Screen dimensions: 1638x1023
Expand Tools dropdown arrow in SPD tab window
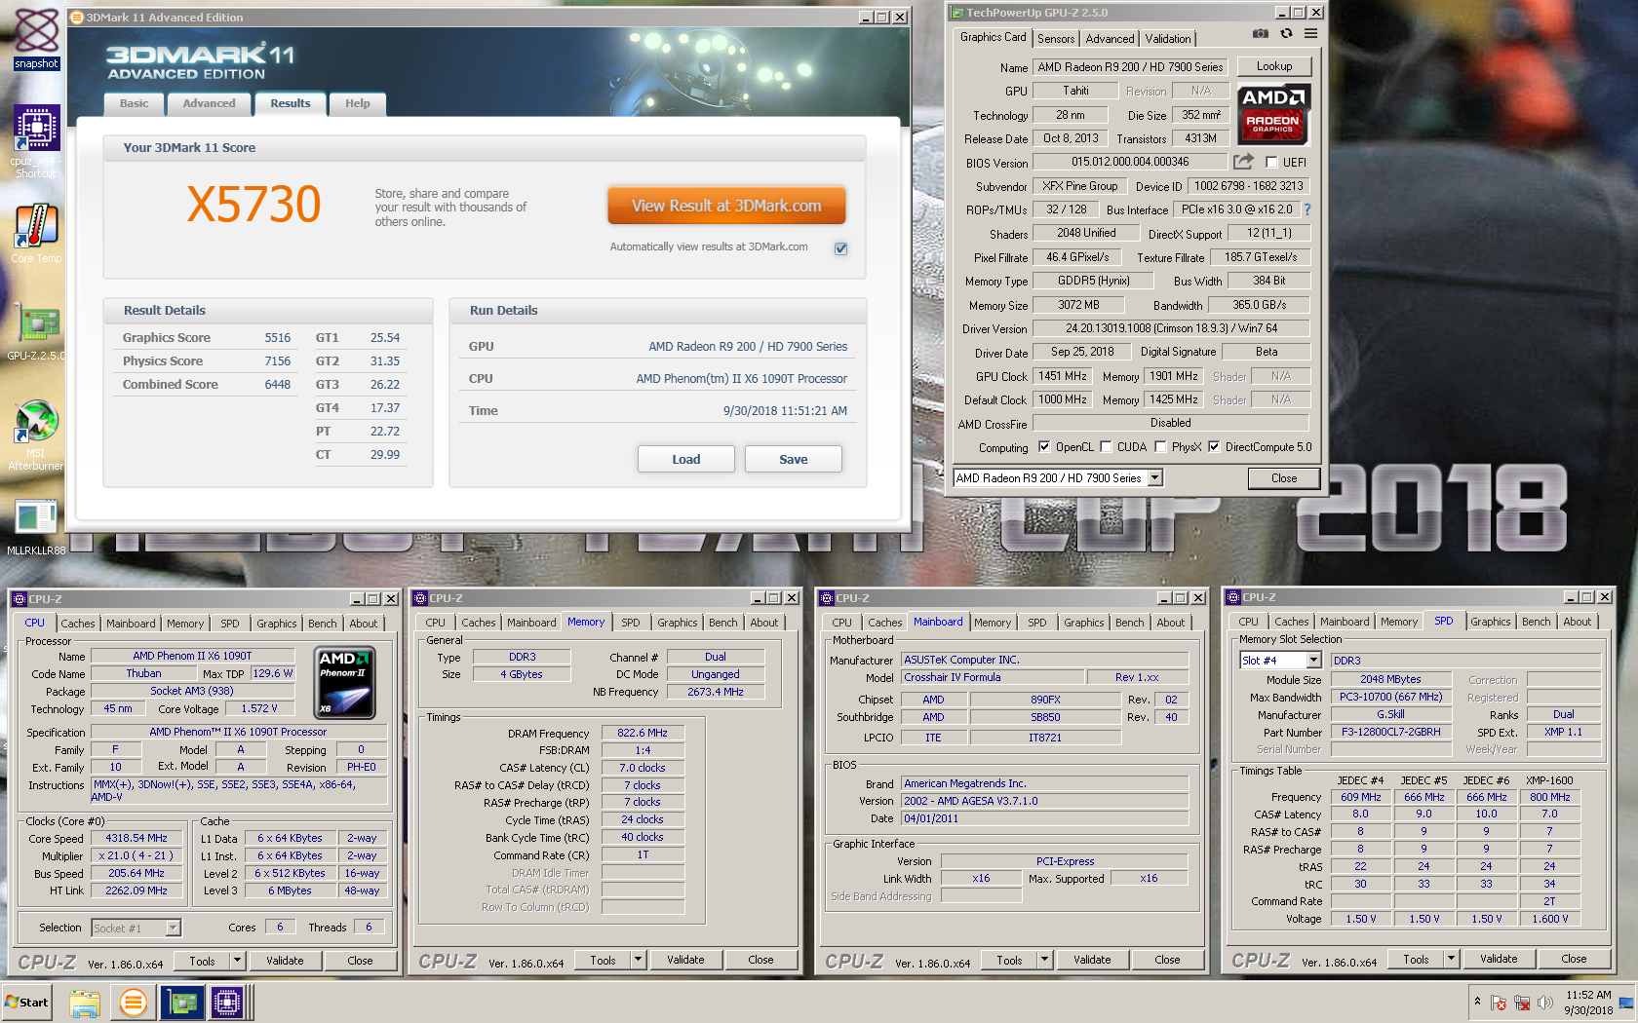1451,959
